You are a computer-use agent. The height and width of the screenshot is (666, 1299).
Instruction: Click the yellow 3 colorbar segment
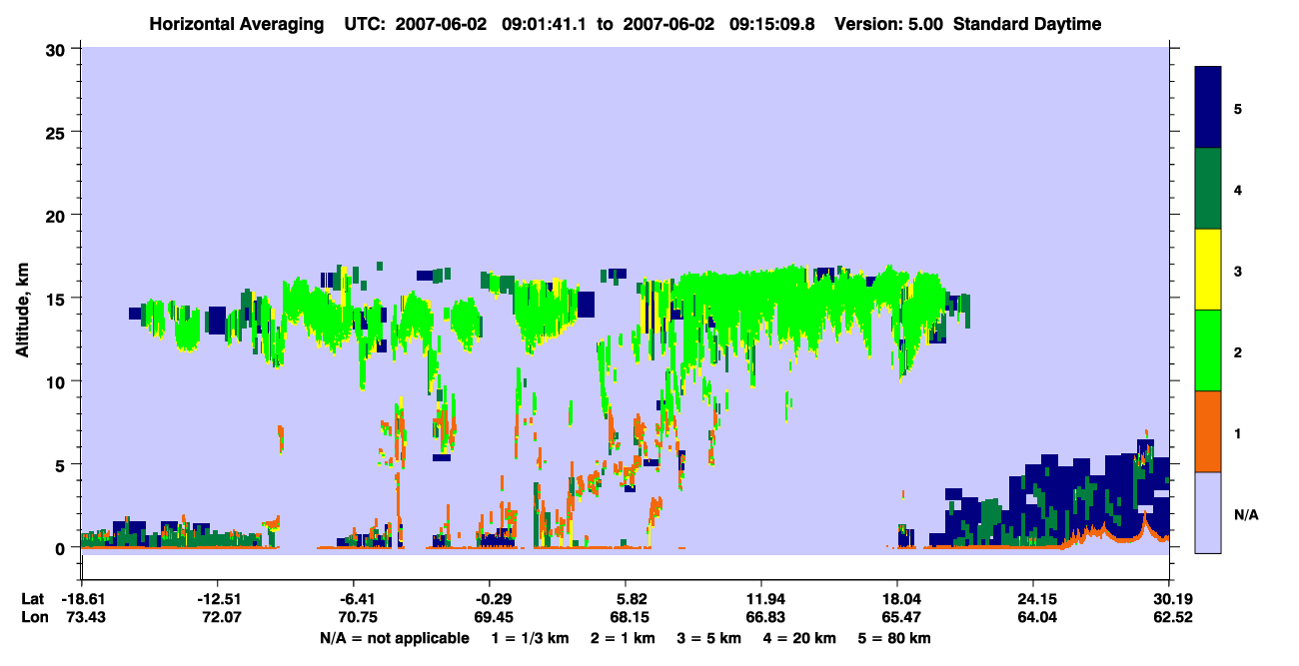pyautogui.click(x=1208, y=270)
